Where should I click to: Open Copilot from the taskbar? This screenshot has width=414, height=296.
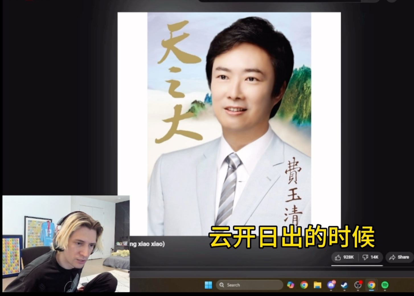[290, 285]
